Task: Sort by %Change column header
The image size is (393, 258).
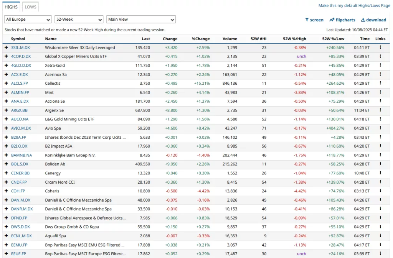Action: (x=201, y=39)
